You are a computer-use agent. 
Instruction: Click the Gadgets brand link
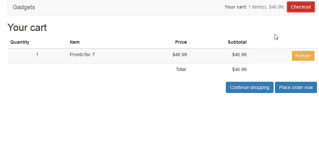pyautogui.click(x=24, y=7)
